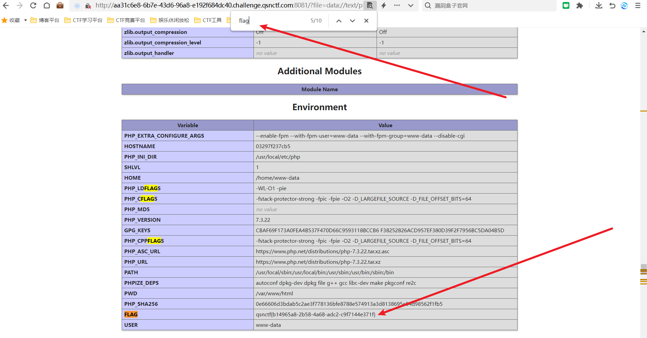Image resolution: width=647 pixels, height=338 pixels.
Task: Expand the favorites dropdown arrow
Action: pos(25,20)
